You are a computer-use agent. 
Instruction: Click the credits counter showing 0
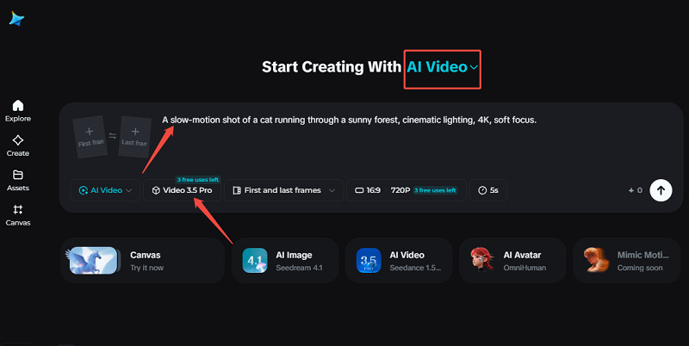pos(636,190)
